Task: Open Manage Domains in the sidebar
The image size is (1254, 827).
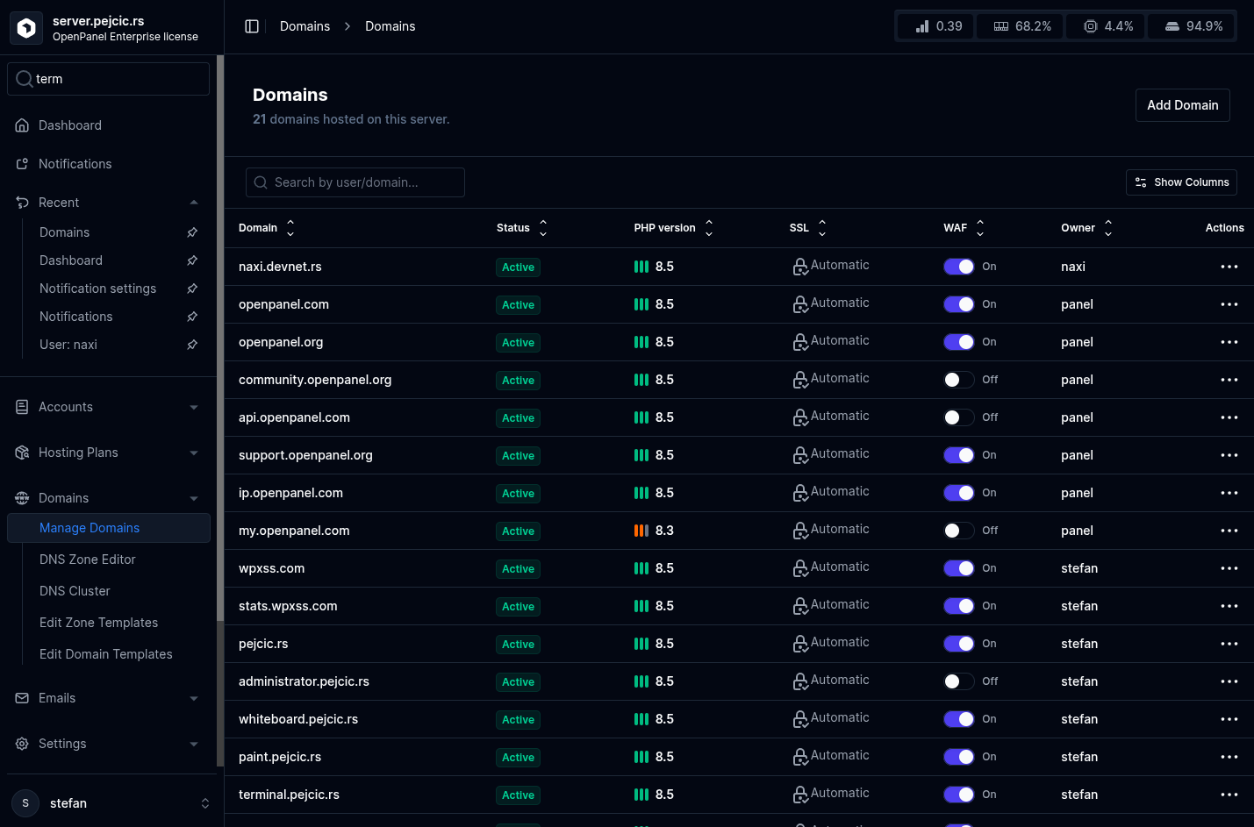Action: point(109,528)
